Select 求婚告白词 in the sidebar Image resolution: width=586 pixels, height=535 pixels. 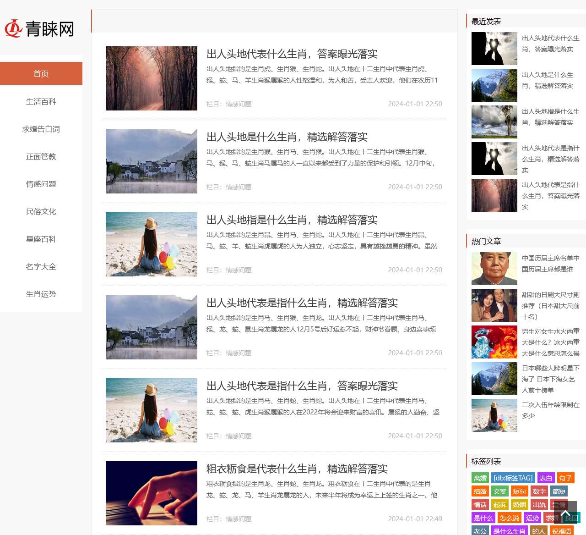(x=41, y=129)
